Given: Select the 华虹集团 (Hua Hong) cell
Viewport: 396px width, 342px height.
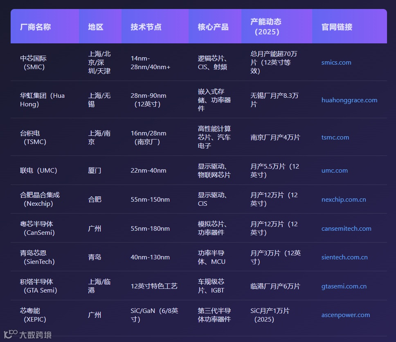Looking at the screenshot, I should 45,100.
